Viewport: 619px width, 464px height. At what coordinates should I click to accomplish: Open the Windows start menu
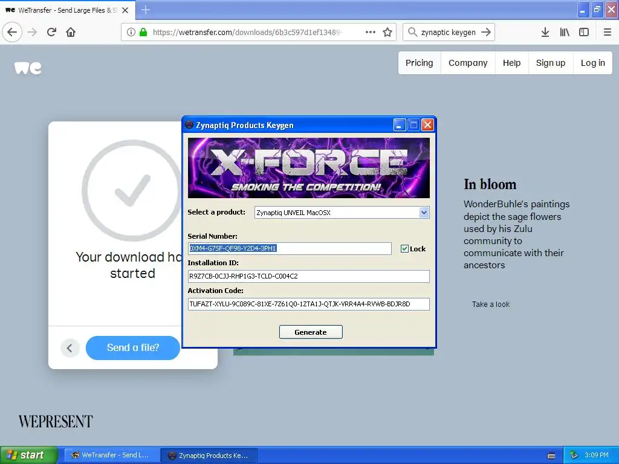(29, 455)
